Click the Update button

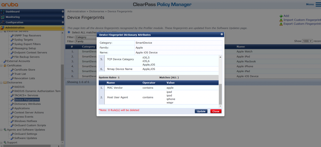point(201,111)
